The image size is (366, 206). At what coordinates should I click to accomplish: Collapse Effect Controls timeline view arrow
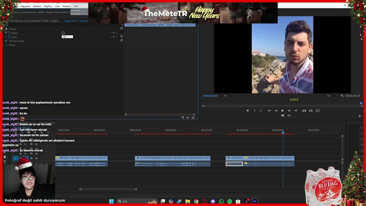pos(122,25)
